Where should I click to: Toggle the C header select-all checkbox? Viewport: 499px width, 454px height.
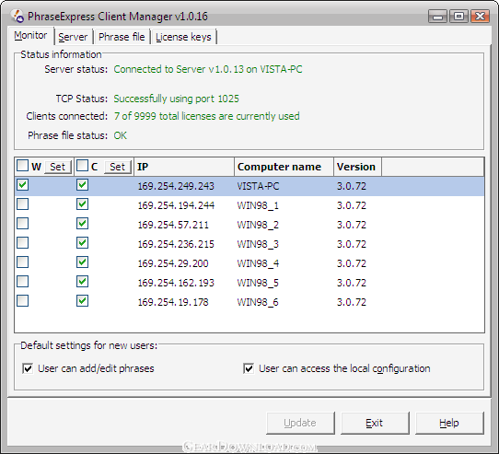(x=83, y=166)
